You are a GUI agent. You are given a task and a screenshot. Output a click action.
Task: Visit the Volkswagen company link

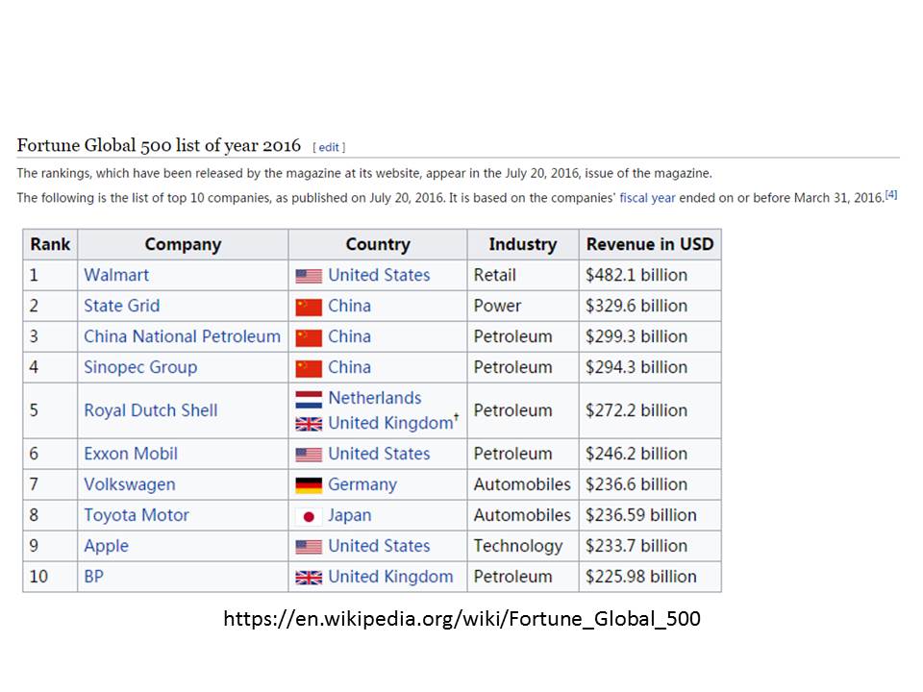(130, 484)
